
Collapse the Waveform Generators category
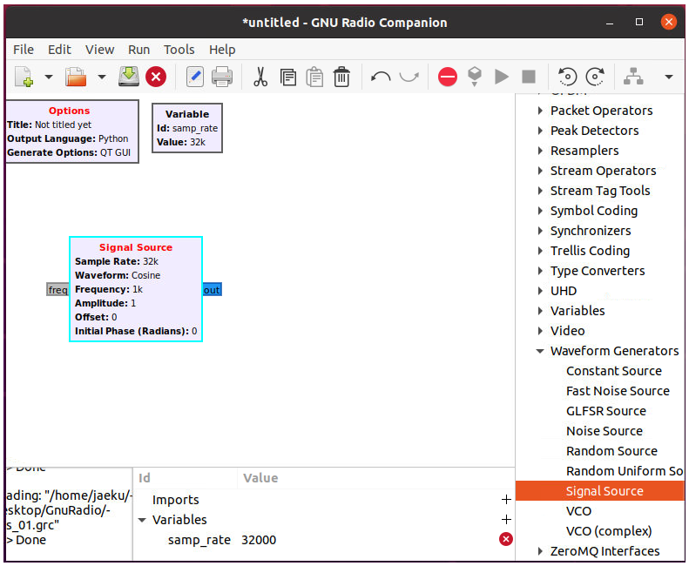[540, 351]
